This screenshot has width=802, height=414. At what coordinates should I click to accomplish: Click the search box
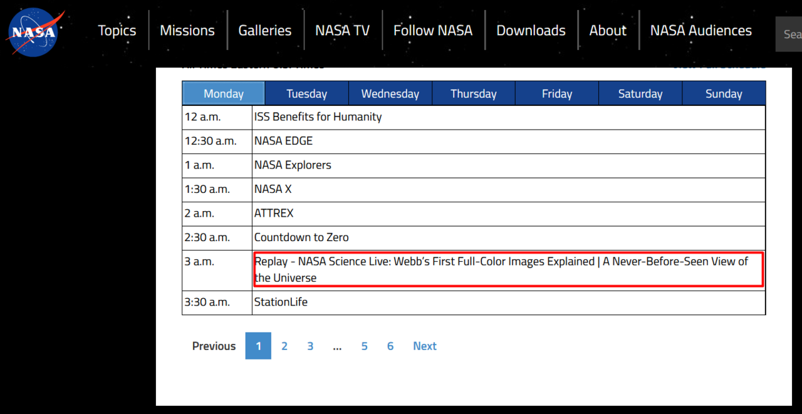[x=789, y=34]
